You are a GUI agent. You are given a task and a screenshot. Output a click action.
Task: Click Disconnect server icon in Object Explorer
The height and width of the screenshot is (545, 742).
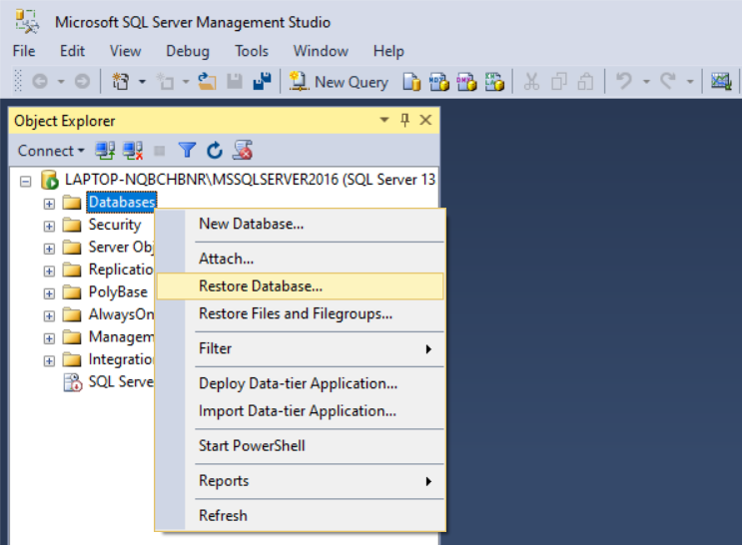tap(133, 151)
